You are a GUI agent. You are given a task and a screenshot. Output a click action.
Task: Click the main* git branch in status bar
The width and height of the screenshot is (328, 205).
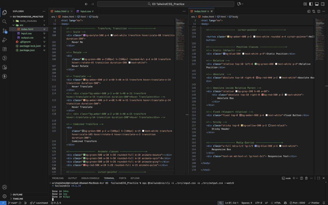point(13,203)
